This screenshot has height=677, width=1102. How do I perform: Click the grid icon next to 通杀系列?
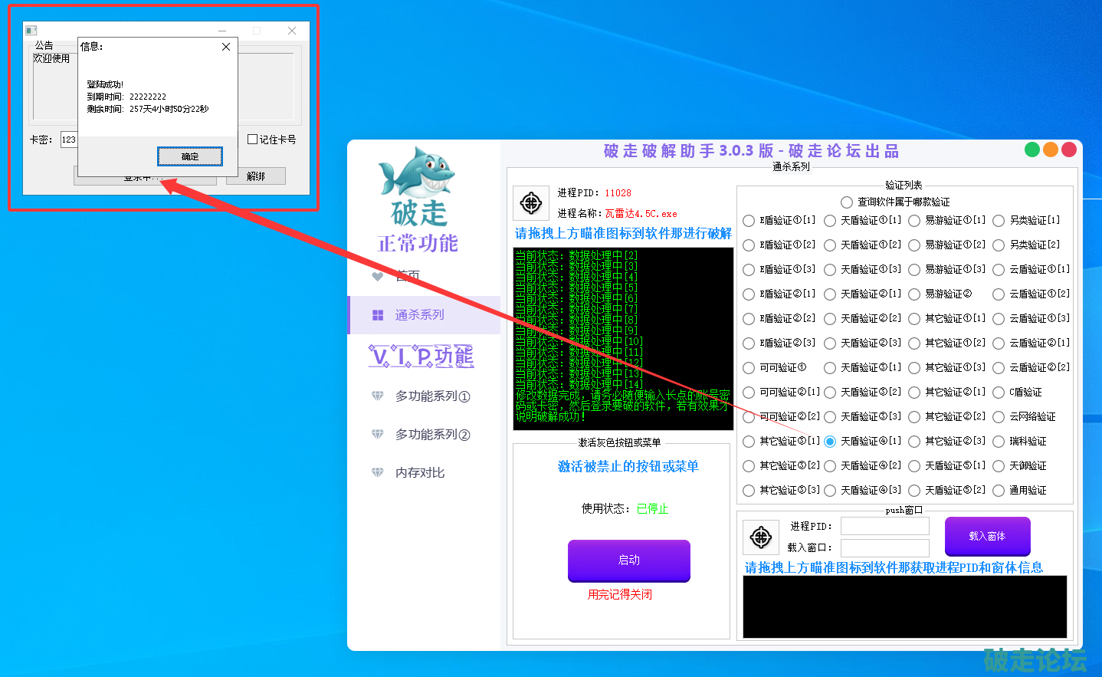378,315
